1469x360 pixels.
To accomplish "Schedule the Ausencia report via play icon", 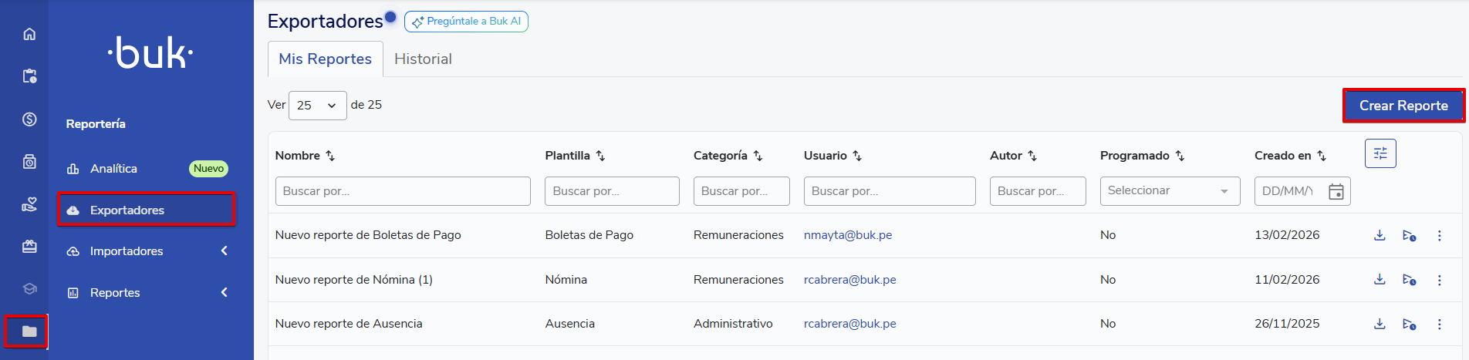I will (x=1409, y=325).
